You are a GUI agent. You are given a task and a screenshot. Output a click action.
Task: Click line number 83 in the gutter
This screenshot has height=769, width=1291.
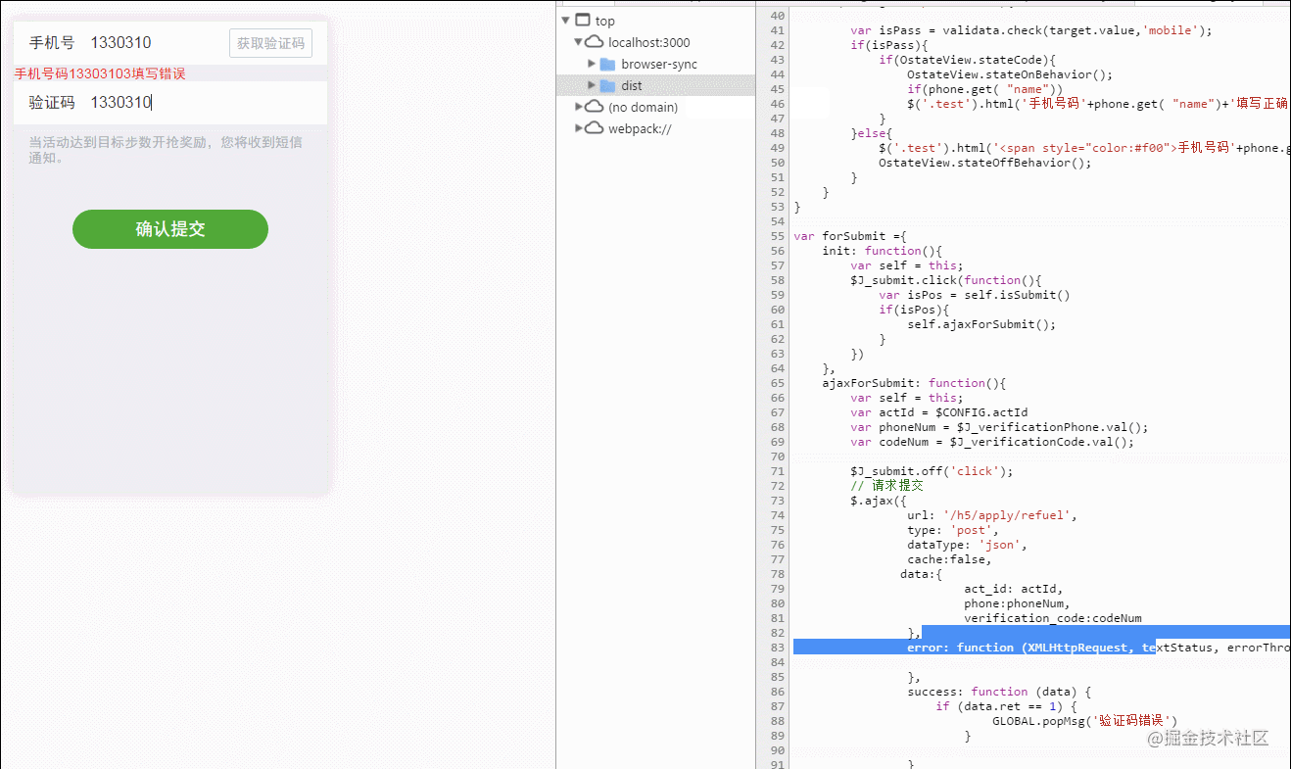click(x=778, y=648)
